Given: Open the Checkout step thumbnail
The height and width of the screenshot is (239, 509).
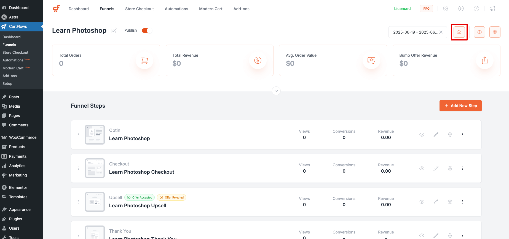Looking at the screenshot, I should click(95, 168).
